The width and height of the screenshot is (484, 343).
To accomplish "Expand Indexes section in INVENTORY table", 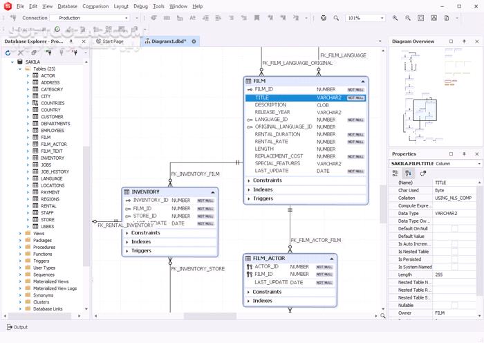I will [127, 242].
